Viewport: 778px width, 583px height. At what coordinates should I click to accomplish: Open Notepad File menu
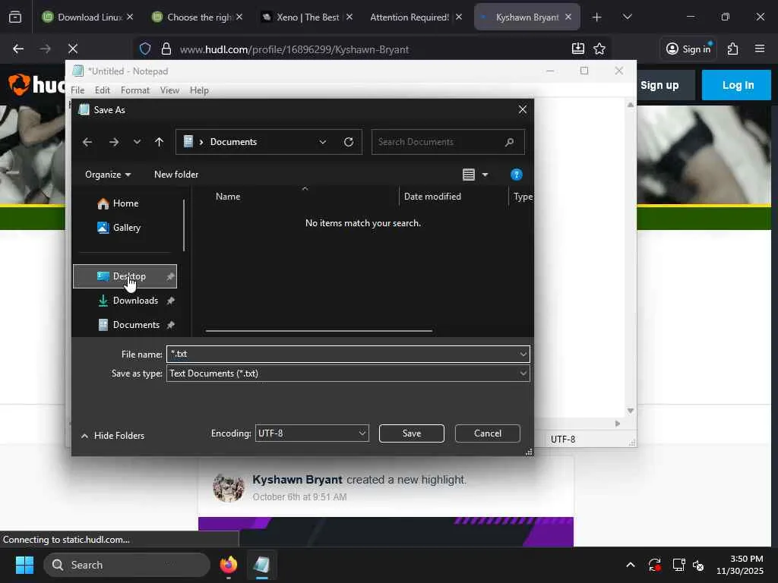(77, 90)
